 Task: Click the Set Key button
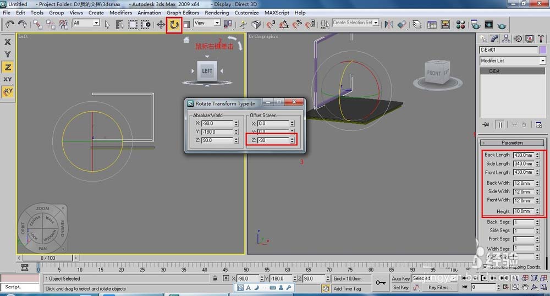click(x=400, y=288)
